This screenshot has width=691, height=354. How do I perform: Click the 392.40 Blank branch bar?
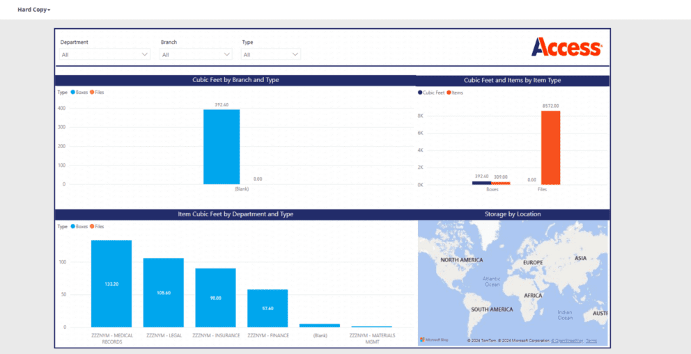coord(222,147)
